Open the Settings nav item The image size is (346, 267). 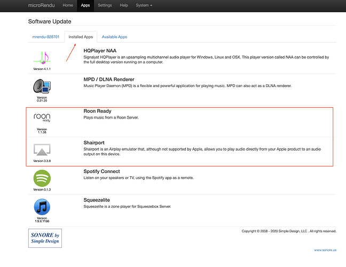point(105,5)
